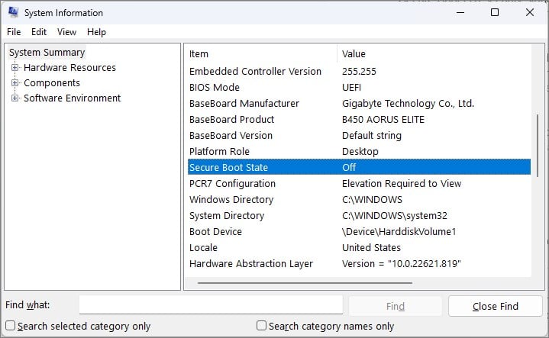This screenshot has width=549, height=338.
Task: Click the vertical scrollbar thumb
Action: [538, 145]
